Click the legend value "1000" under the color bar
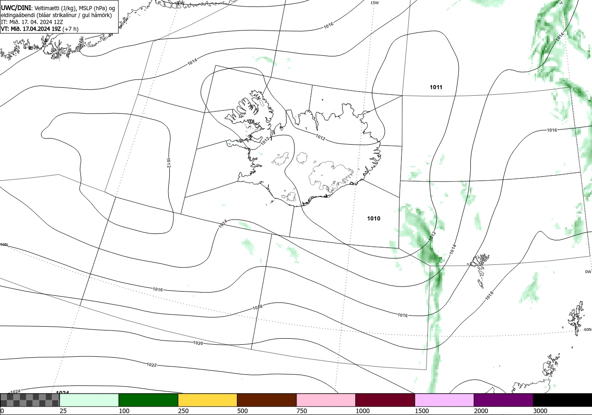592x415 pixels. click(x=362, y=411)
